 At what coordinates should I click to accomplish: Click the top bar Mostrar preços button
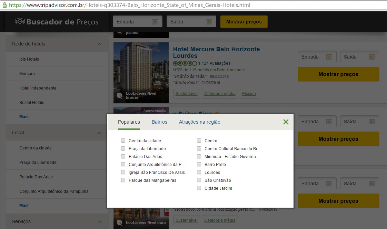click(244, 22)
